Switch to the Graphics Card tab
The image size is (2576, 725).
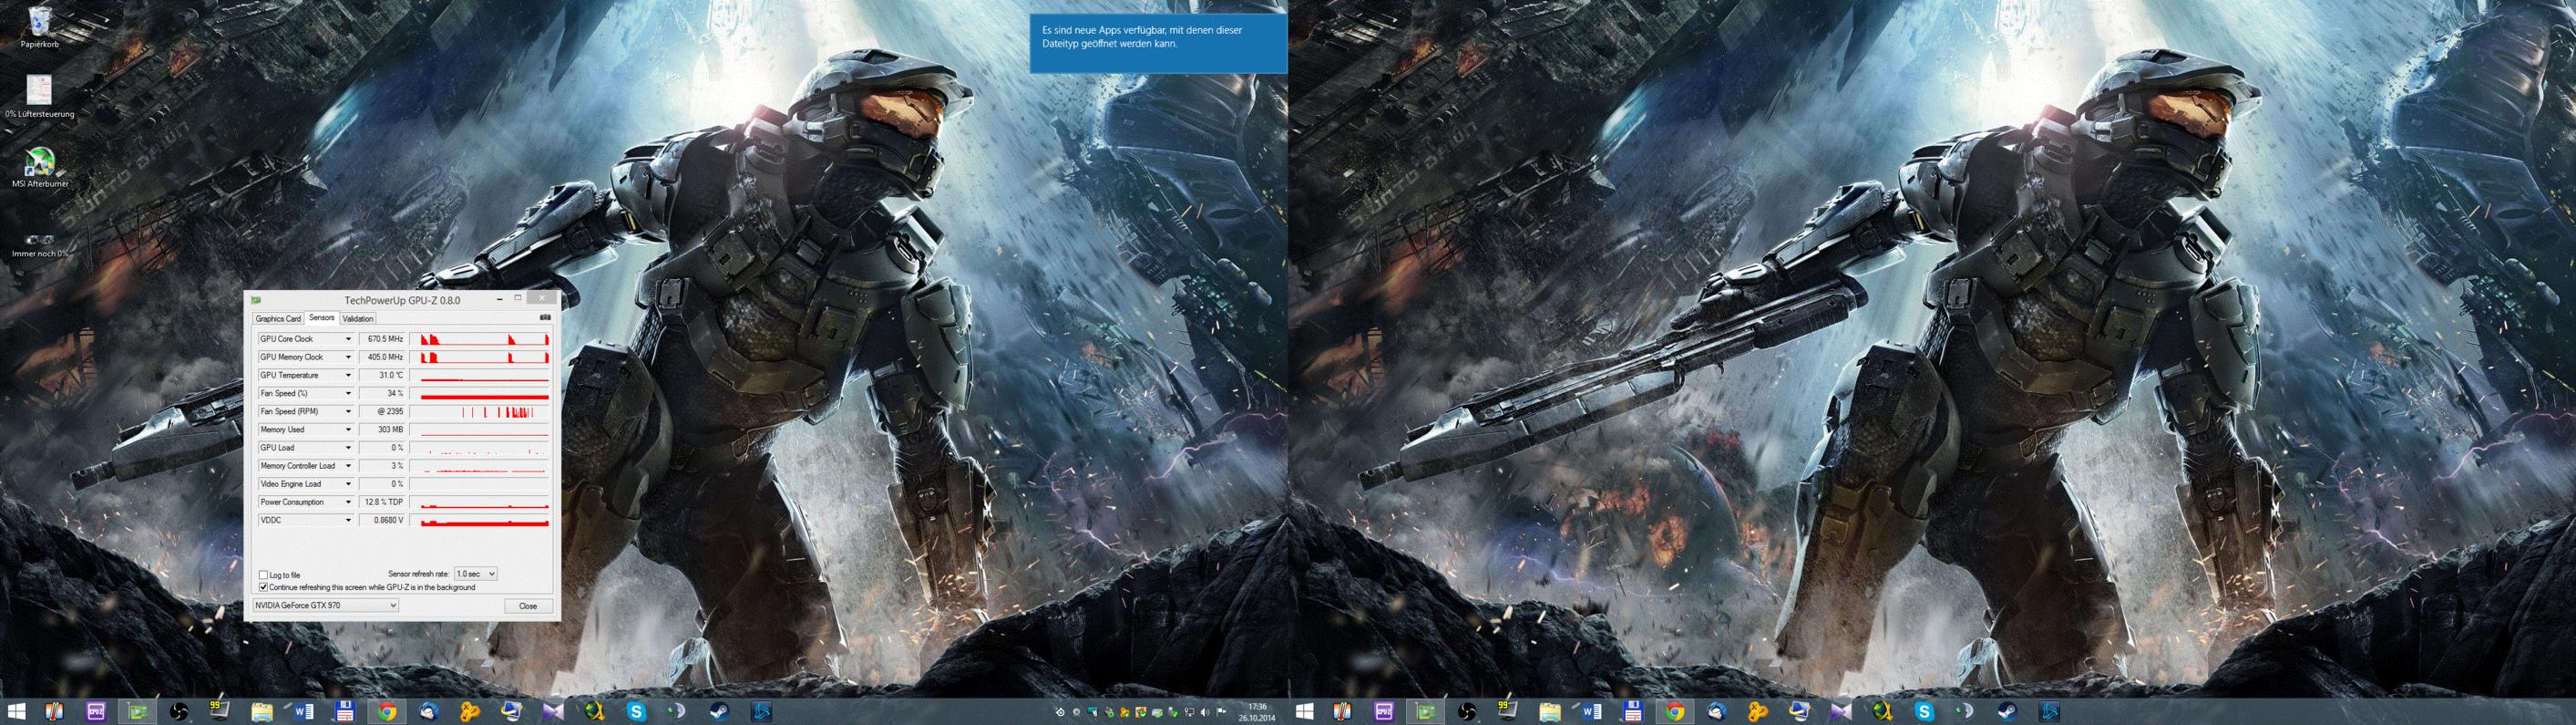pyautogui.click(x=278, y=318)
